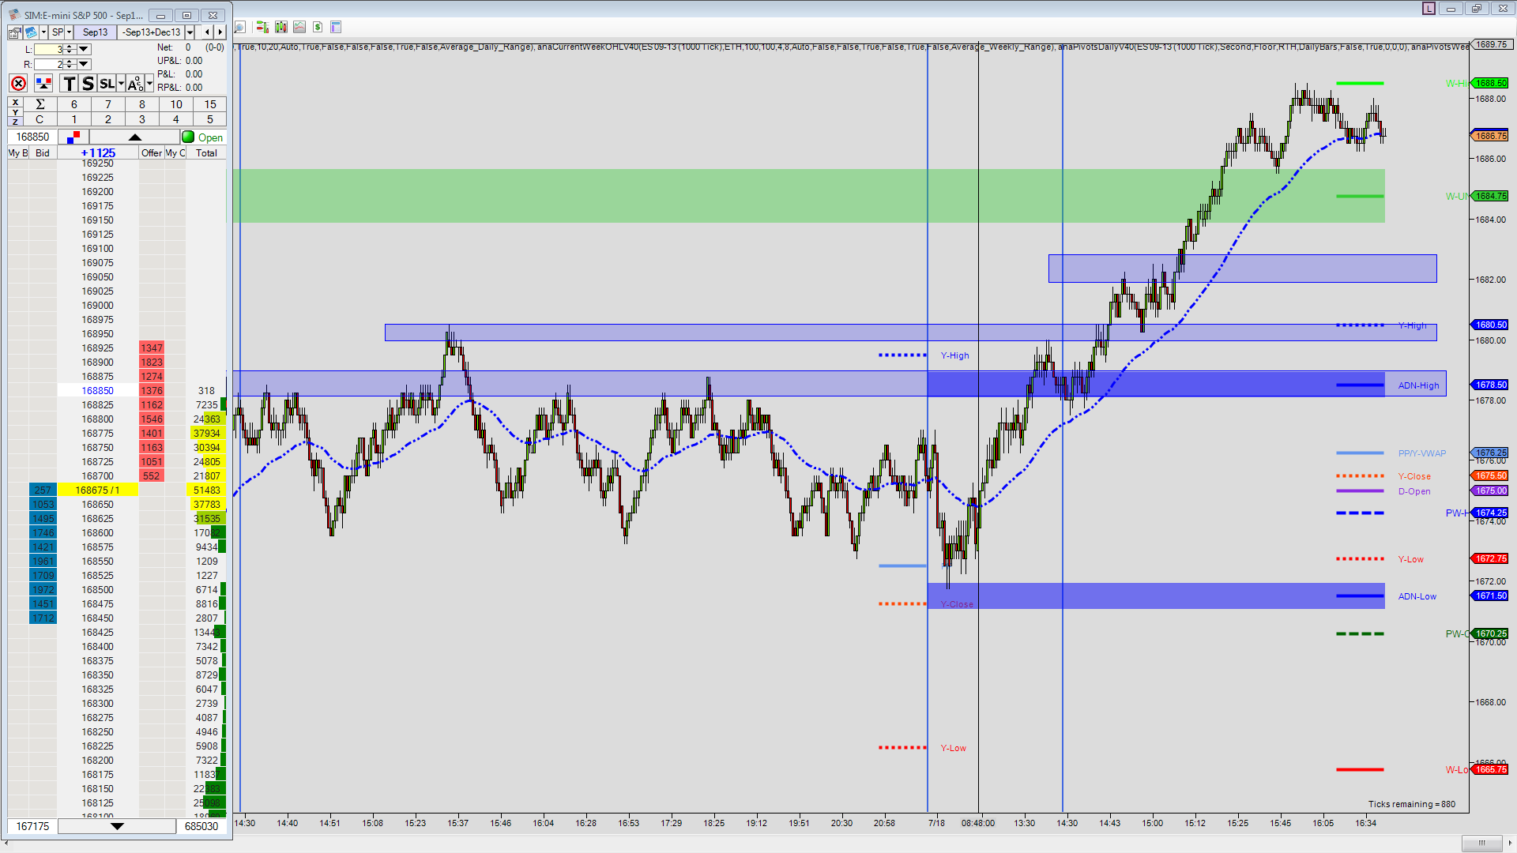Click the +1125 net change header

tap(98, 153)
